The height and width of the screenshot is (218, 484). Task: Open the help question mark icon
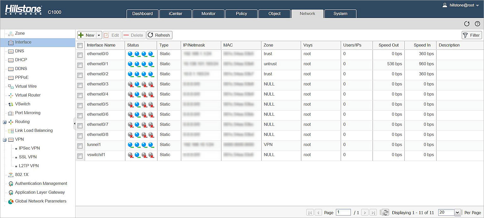(477, 24)
